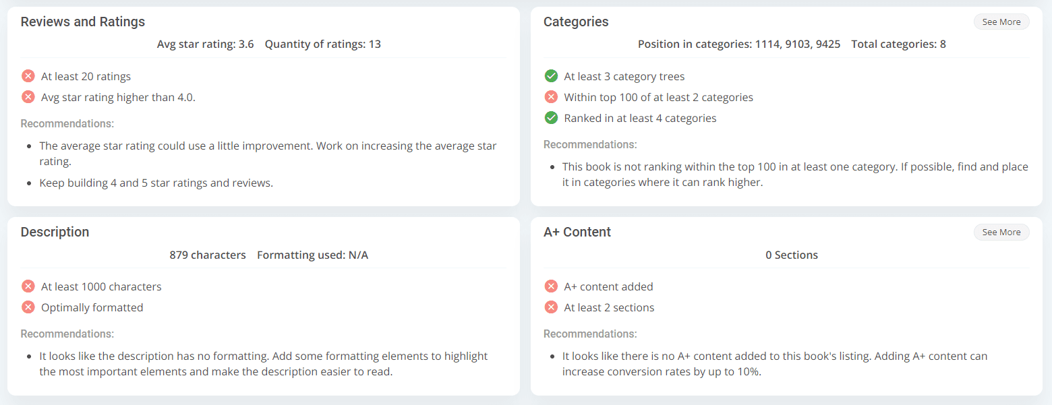Open See More in the A+ Content card
The width and height of the screenshot is (1052, 405).
pos(1001,232)
